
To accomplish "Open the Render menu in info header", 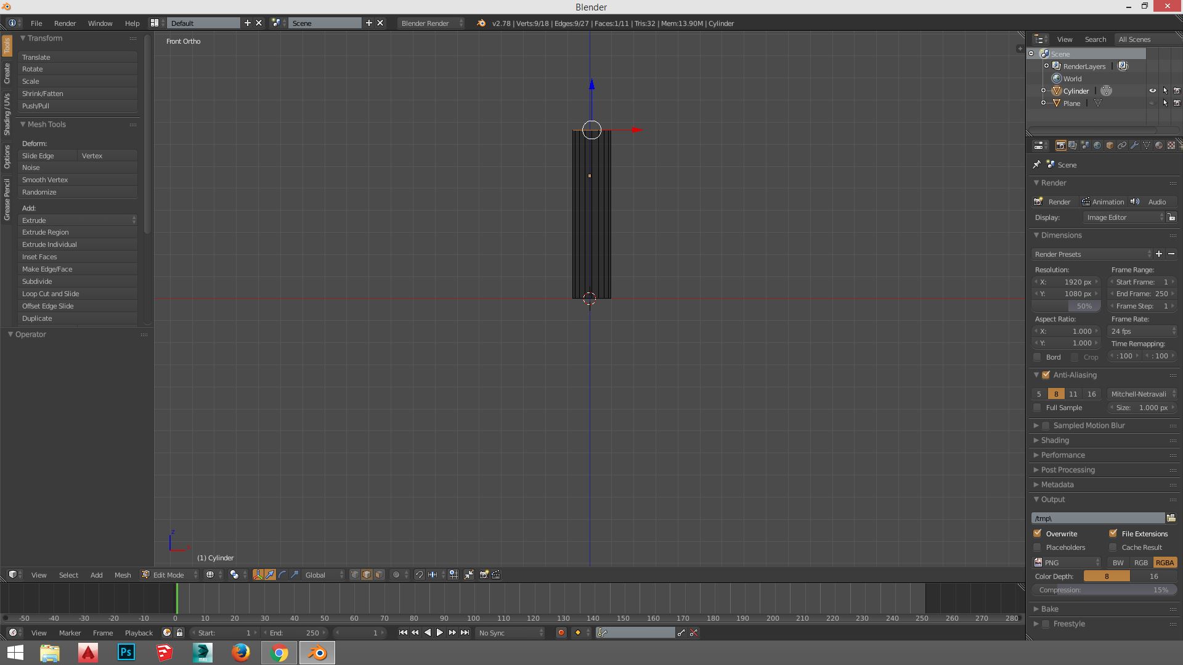I will (x=65, y=23).
